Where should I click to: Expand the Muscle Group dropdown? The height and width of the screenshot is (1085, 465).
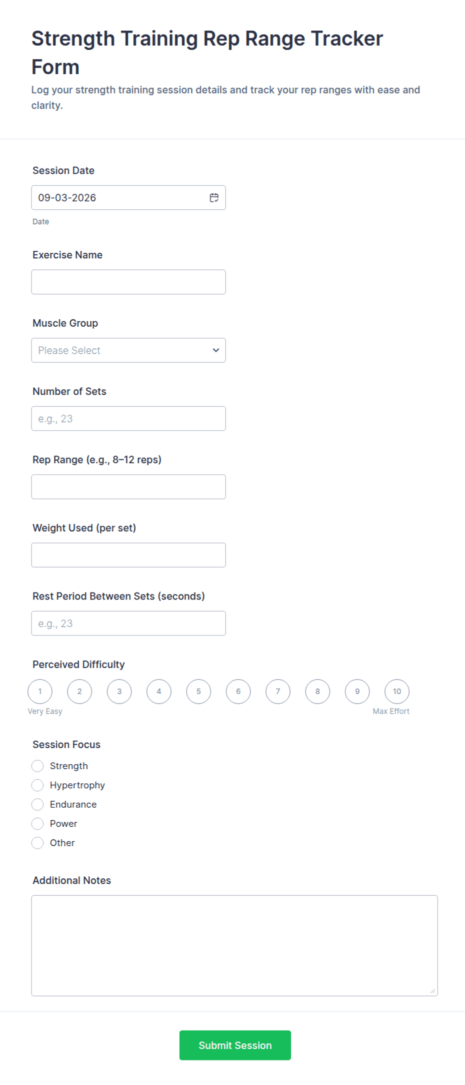pos(128,350)
